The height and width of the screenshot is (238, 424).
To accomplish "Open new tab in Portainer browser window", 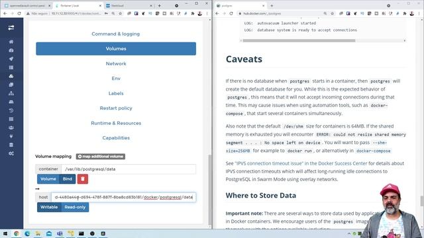I will 159,5.
